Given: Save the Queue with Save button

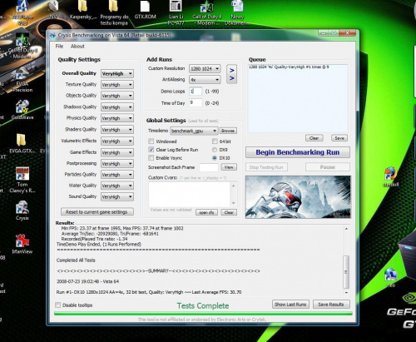Looking at the screenshot, I should 339,138.
